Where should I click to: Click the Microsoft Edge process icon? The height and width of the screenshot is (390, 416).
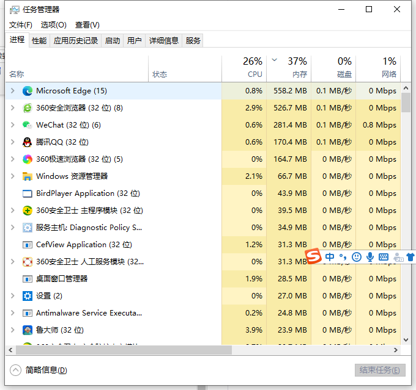click(x=28, y=91)
